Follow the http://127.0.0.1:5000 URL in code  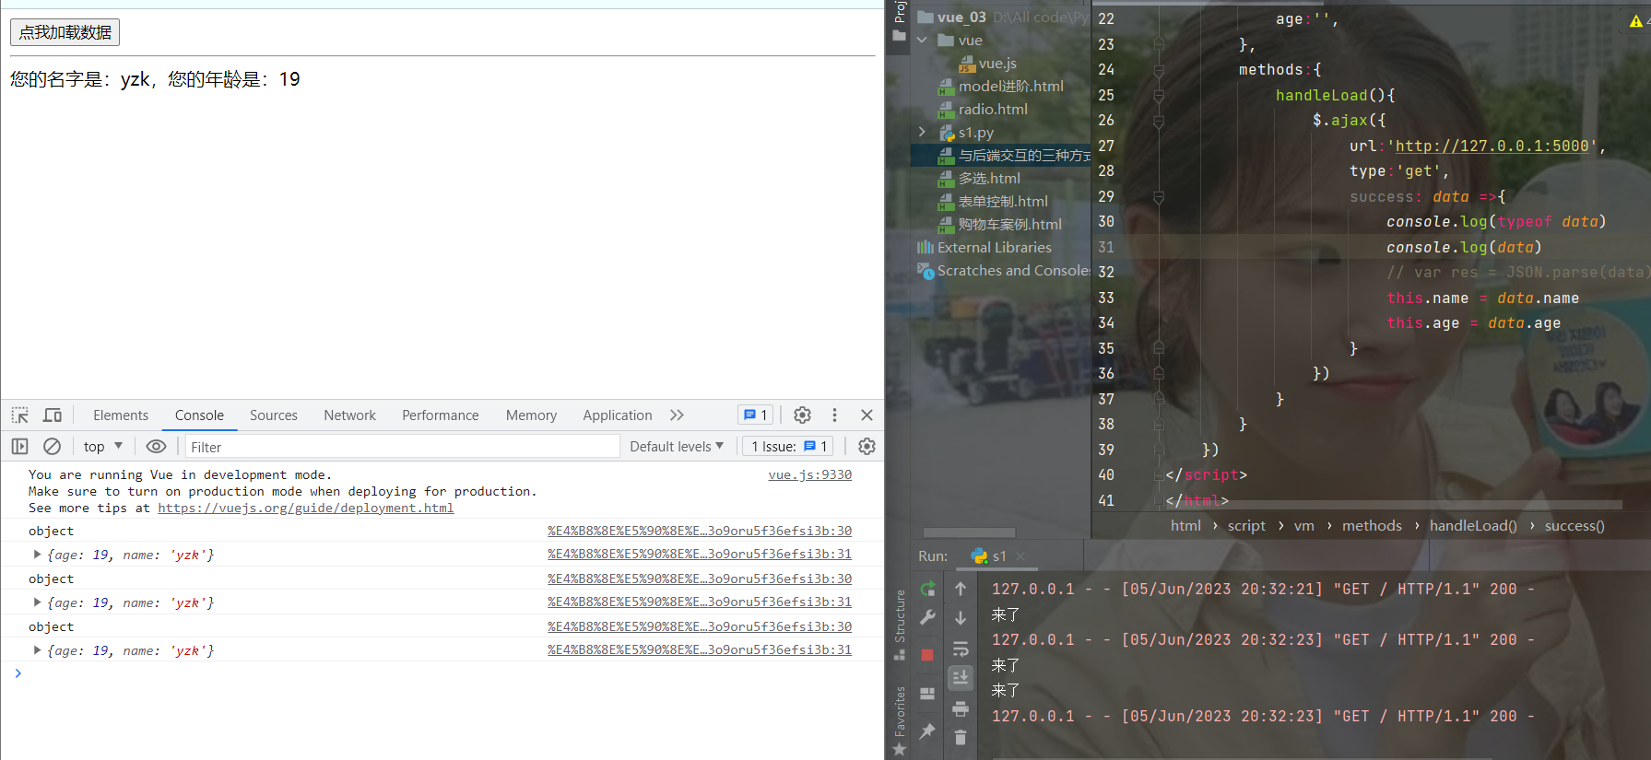[x=1492, y=146]
